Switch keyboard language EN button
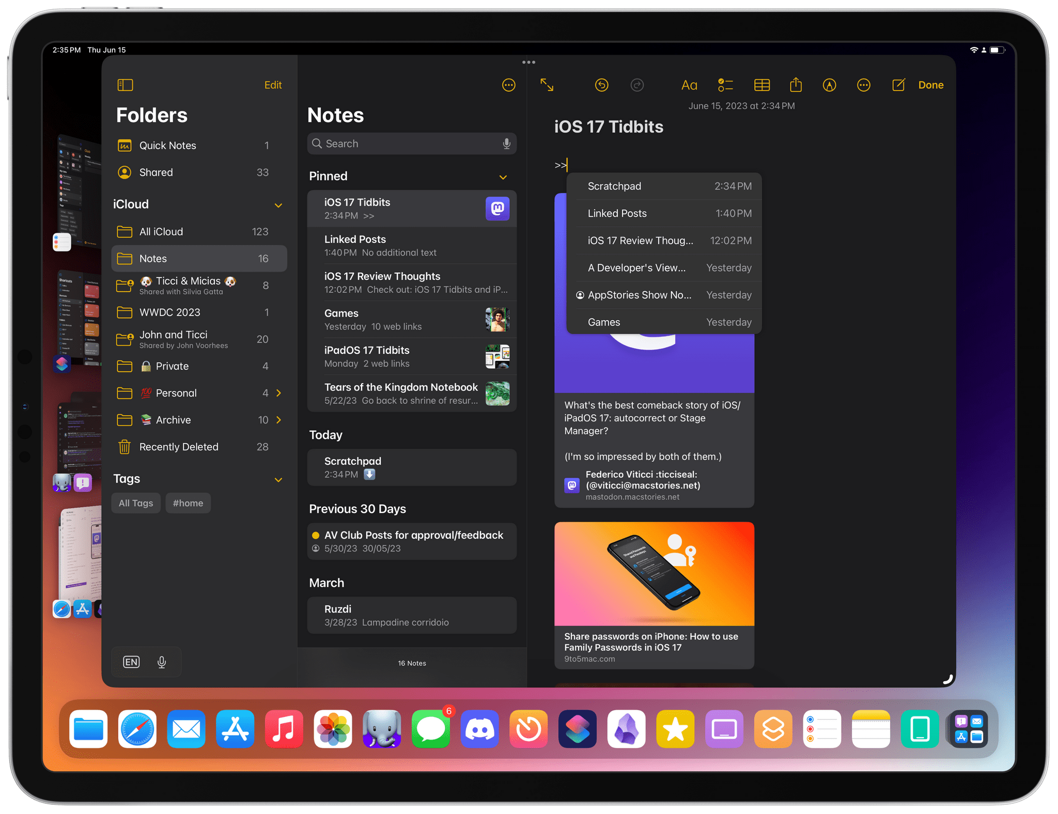 coord(131,662)
